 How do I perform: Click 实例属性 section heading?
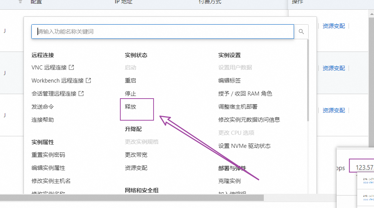(43, 142)
